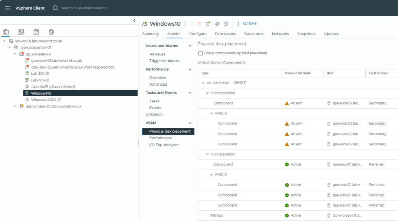
Task: Switch to Storage inventory view
Action: point(36,32)
